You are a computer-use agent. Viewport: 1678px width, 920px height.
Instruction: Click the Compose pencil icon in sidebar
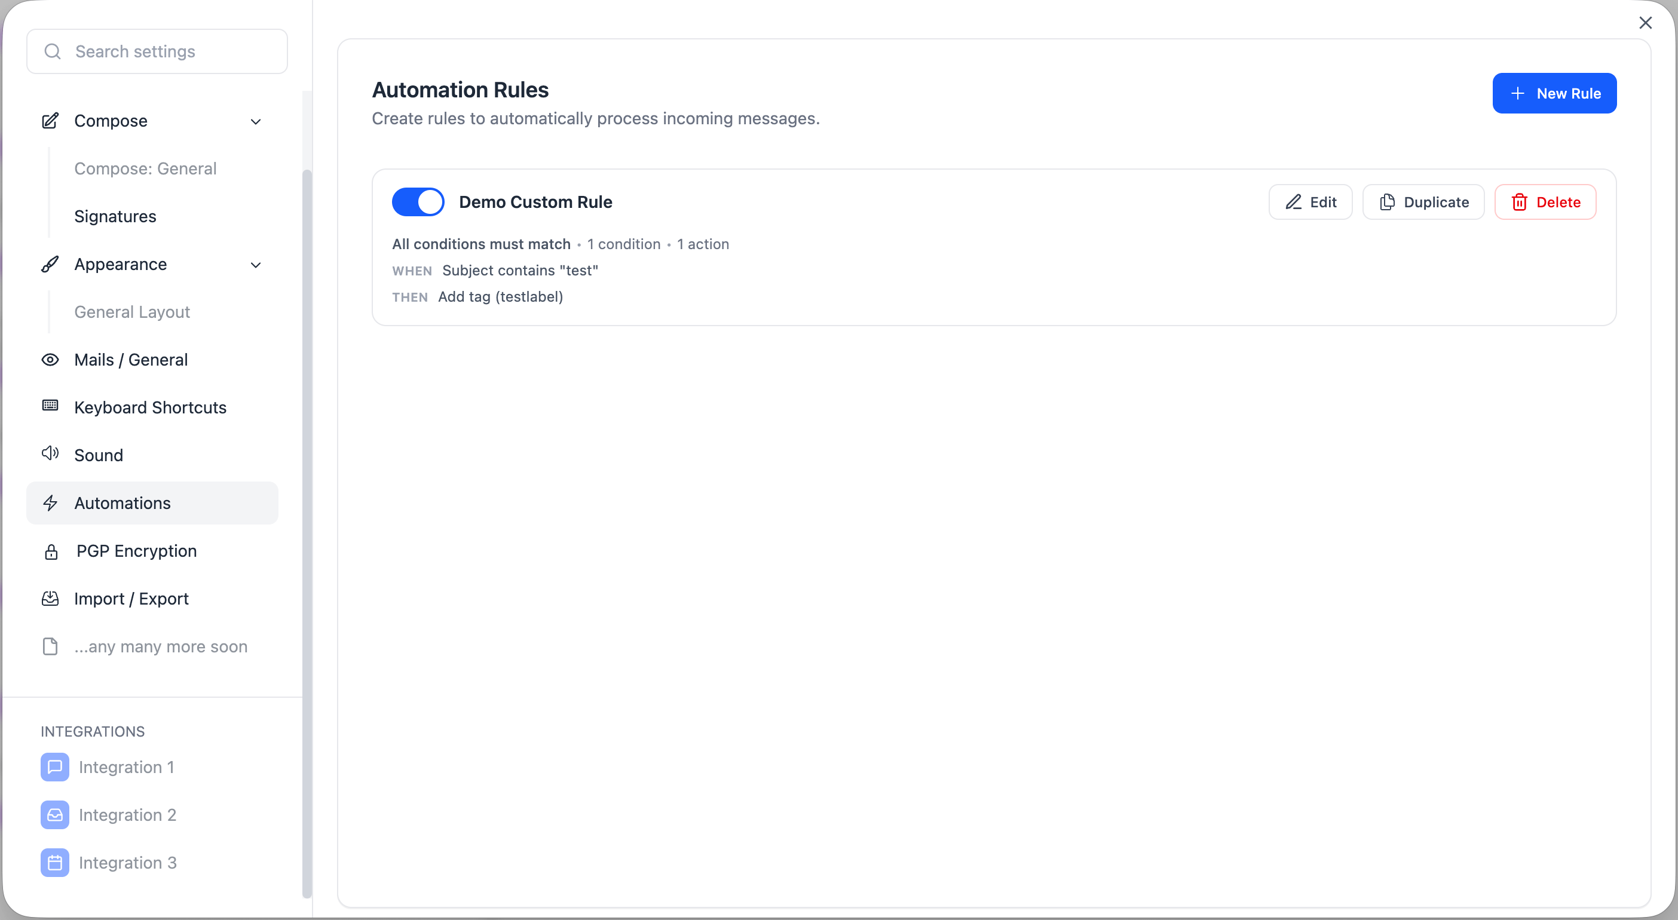[50, 121]
